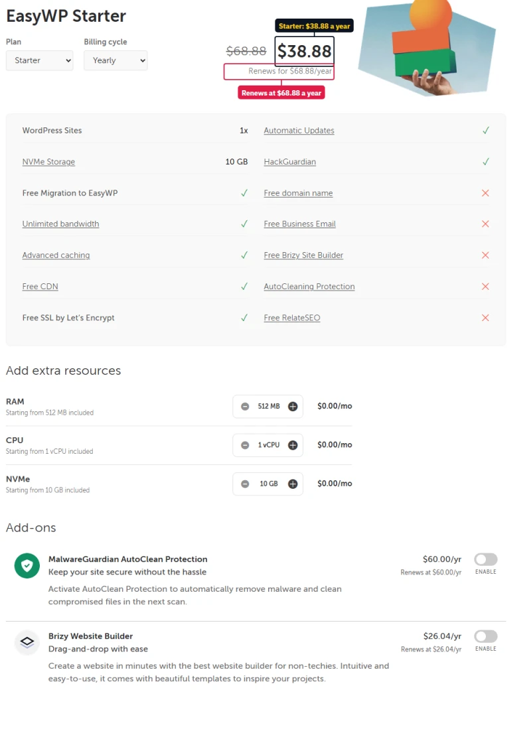
Task: Click the $26.04/yr Brizy price
Action: tap(442, 636)
